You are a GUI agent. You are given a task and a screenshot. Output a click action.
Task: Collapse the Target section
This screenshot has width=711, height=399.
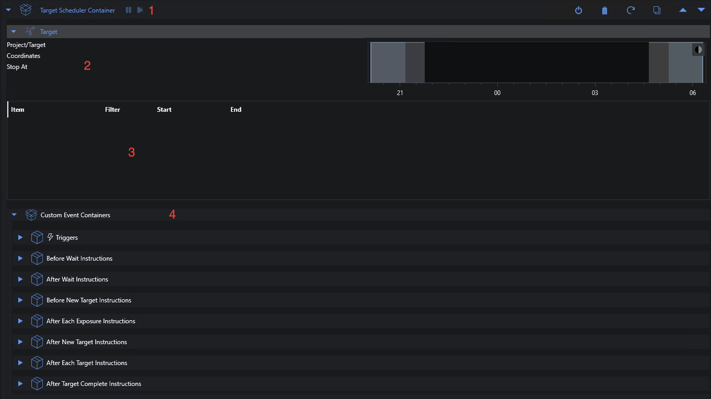pos(14,32)
